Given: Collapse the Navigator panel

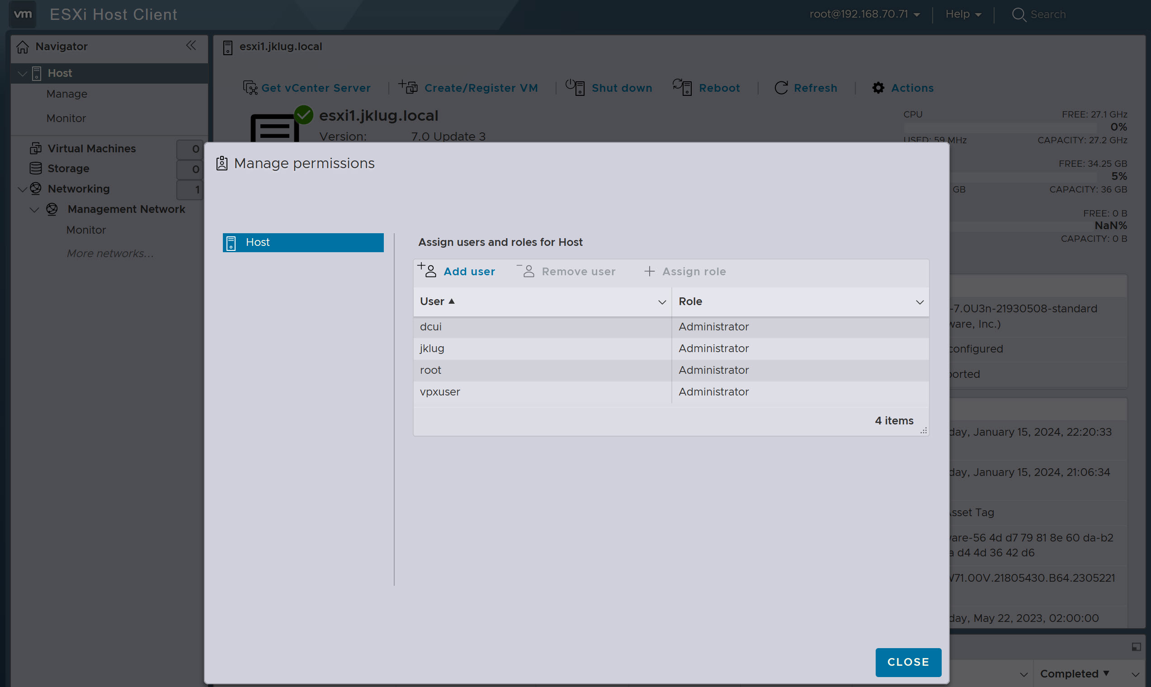Looking at the screenshot, I should pyautogui.click(x=191, y=46).
